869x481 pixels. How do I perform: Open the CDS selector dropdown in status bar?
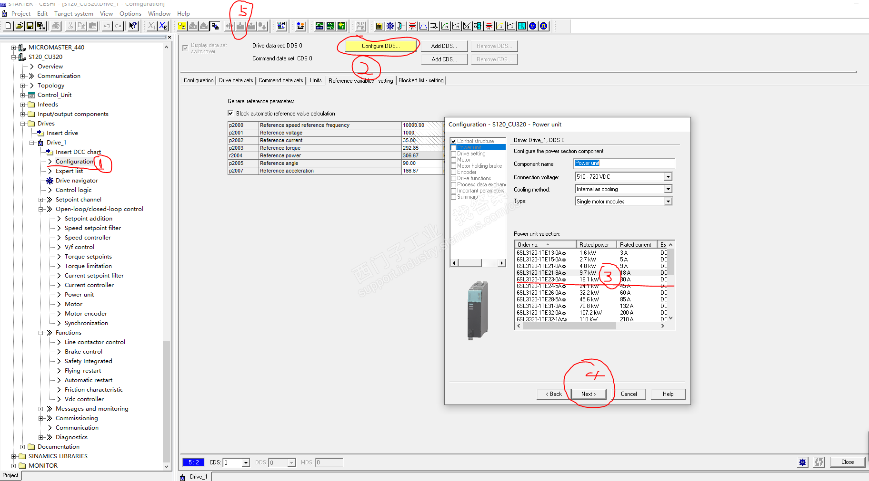click(x=246, y=462)
